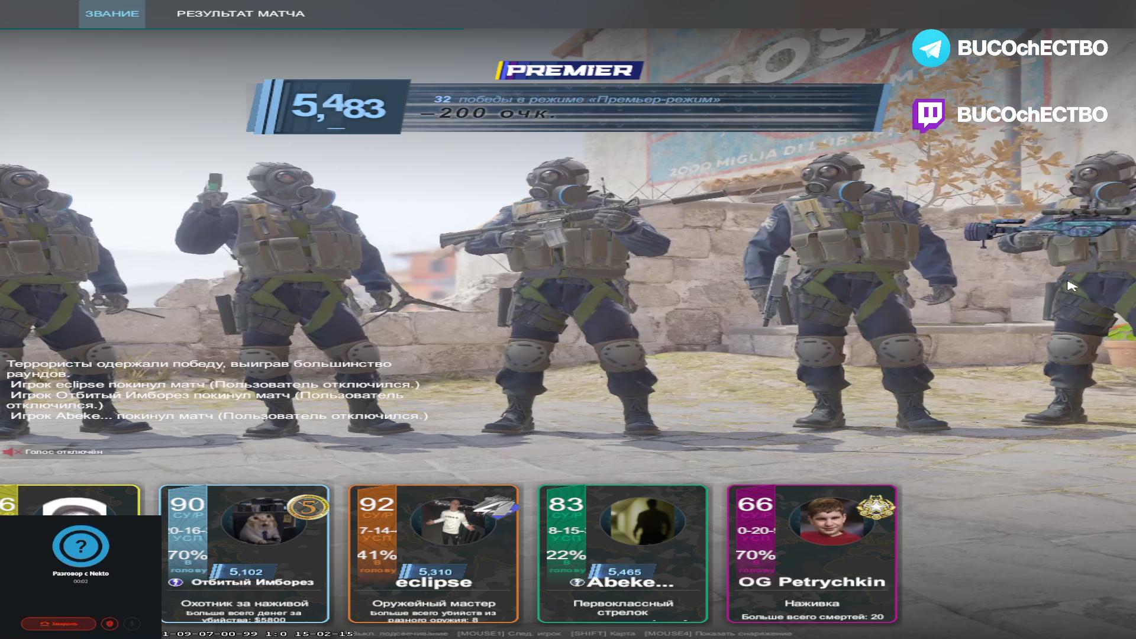Click the 32 победы в режиме Премьер text
The height and width of the screenshot is (639, 1136).
pos(577,99)
